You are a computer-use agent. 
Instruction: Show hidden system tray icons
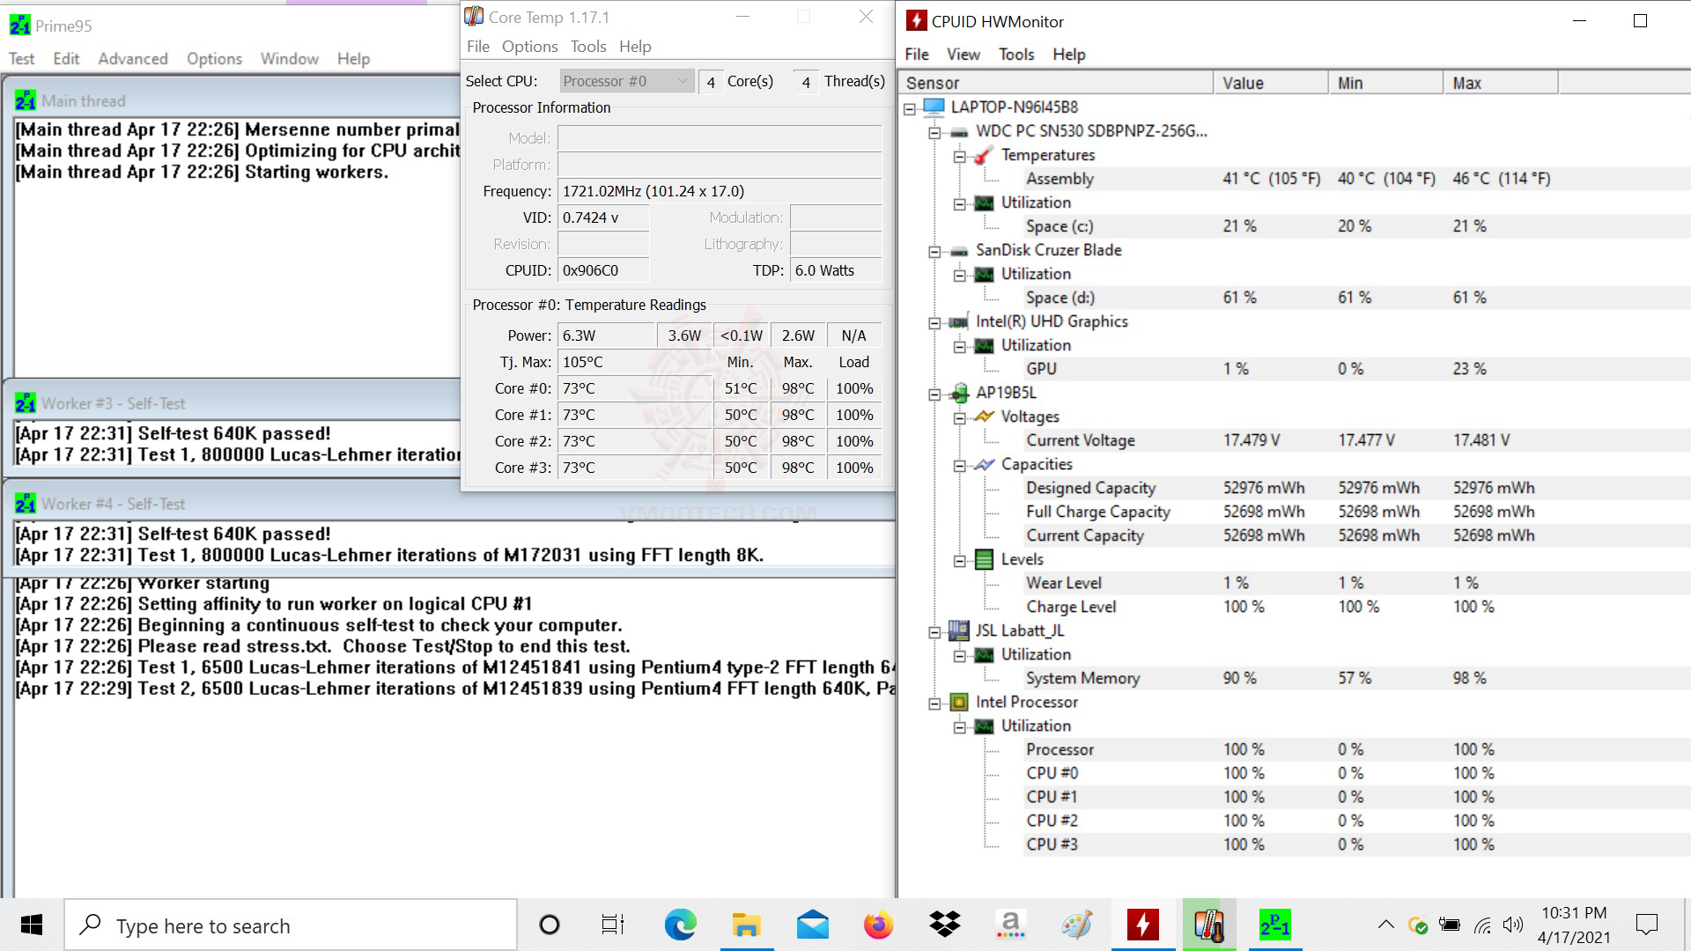click(x=1385, y=925)
